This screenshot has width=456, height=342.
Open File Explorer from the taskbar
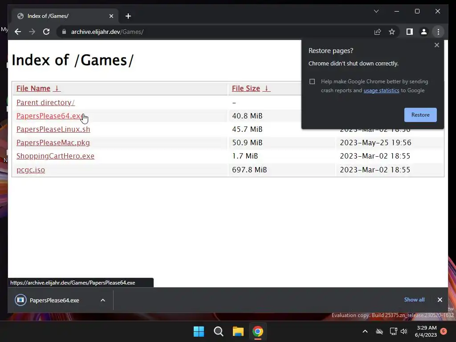[238, 331]
